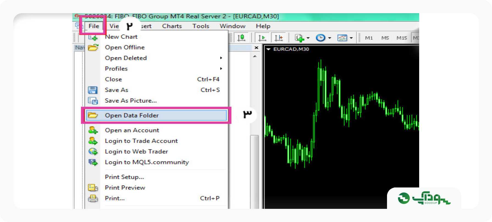Viewport: 492px width, 222px height.
Task: Choose Open an Account
Action: 156,130
